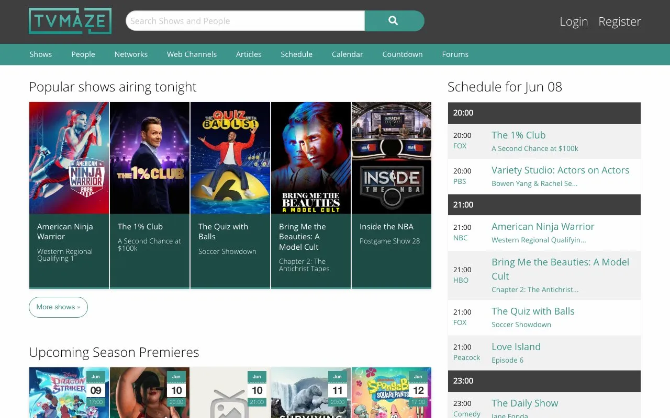This screenshot has height=418, width=670.
Task: Open the Jun 10 20:00 premiere thumbnail
Action: (150, 392)
